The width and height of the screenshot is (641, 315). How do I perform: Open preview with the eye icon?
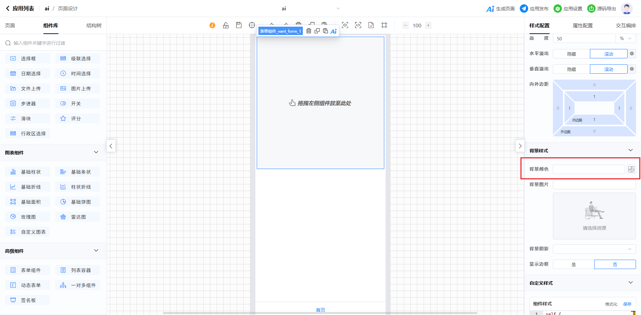point(345,25)
